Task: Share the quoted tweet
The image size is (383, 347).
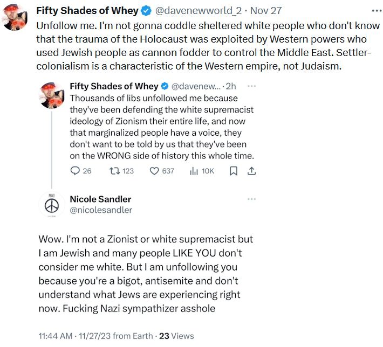Action: (251, 171)
